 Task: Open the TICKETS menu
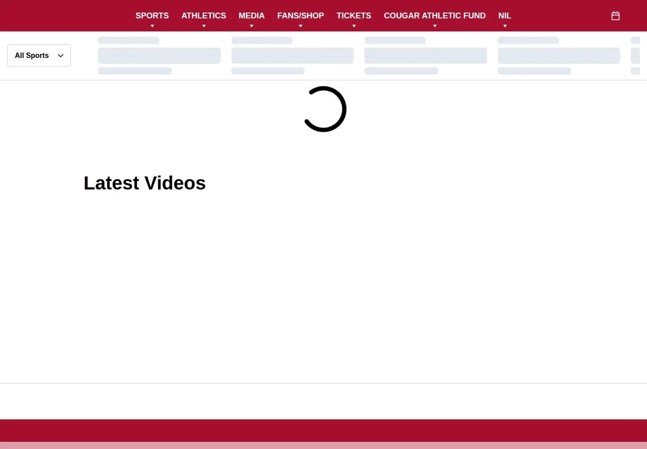pyautogui.click(x=354, y=16)
